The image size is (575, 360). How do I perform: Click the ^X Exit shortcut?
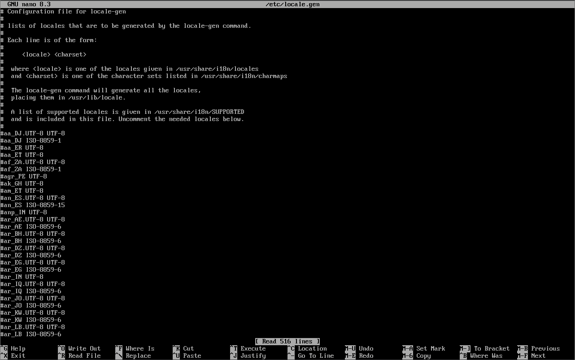pos(13,356)
